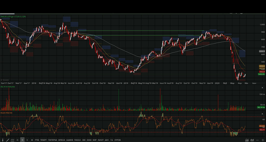Click the bar chart type icon
Screen dimensions: 266x142
click(252, 140)
